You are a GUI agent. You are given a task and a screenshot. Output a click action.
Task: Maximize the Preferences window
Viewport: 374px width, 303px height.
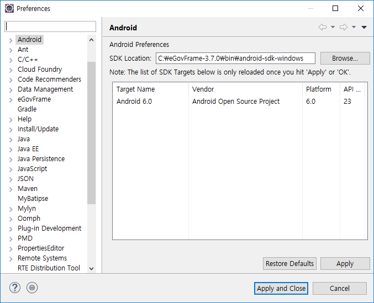tap(335, 8)
